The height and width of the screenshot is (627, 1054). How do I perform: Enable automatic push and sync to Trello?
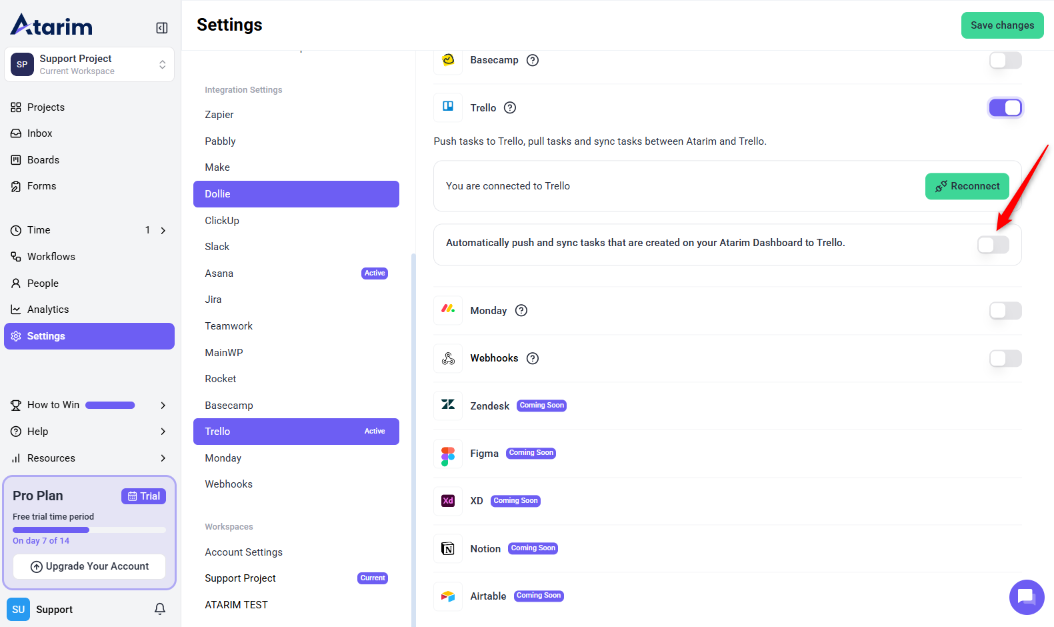click(x=993, y=245)
